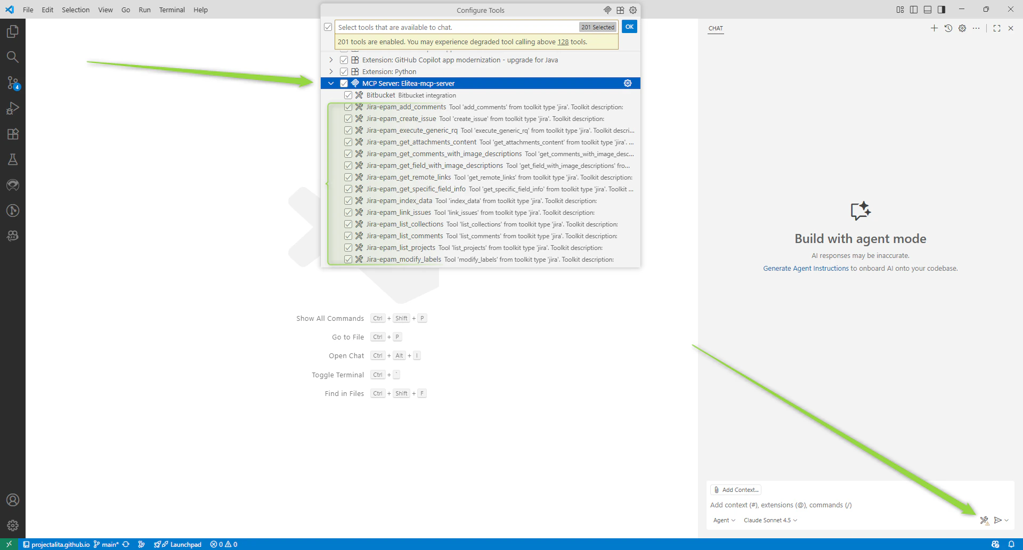Toggle the master select-tools checkbox

pos(328,27)
